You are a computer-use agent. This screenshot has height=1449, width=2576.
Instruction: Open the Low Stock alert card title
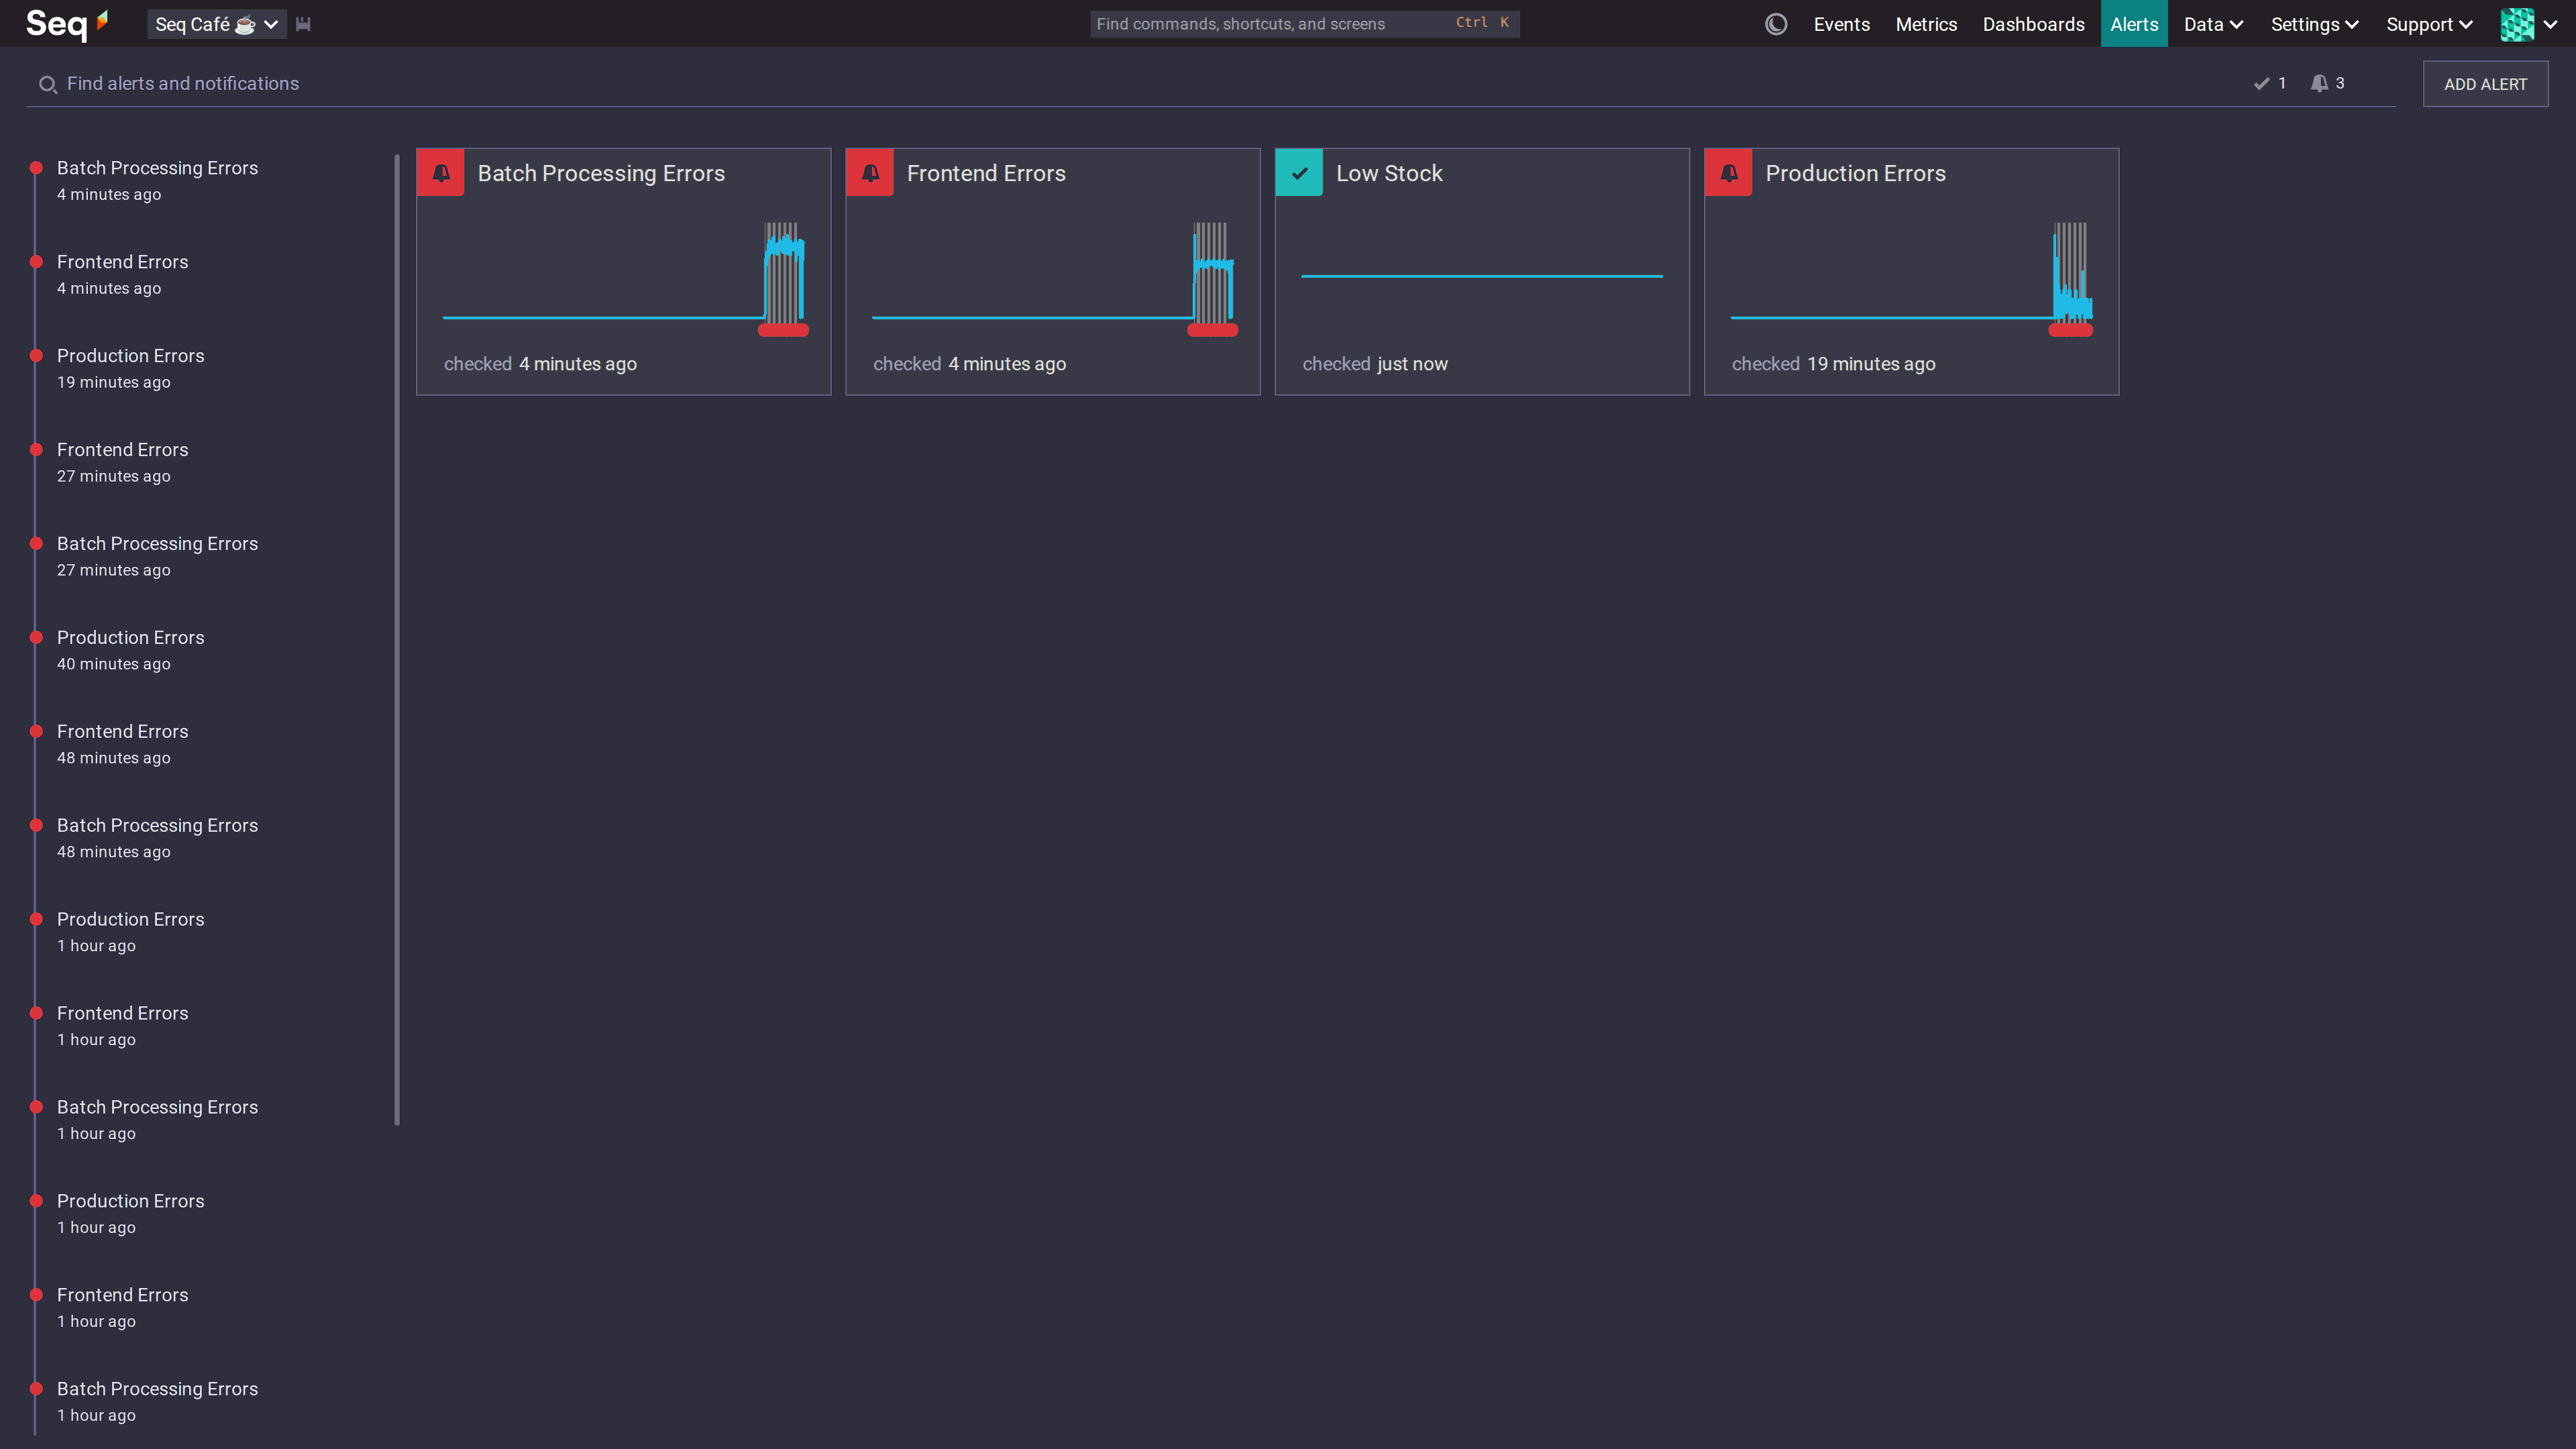1389,173
